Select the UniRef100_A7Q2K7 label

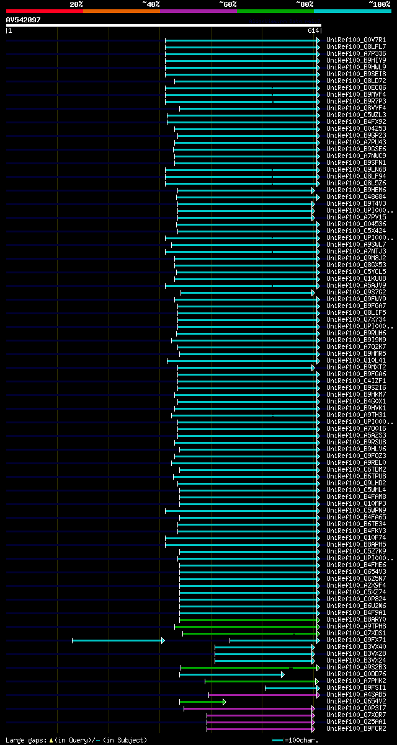tap(356, 346)
